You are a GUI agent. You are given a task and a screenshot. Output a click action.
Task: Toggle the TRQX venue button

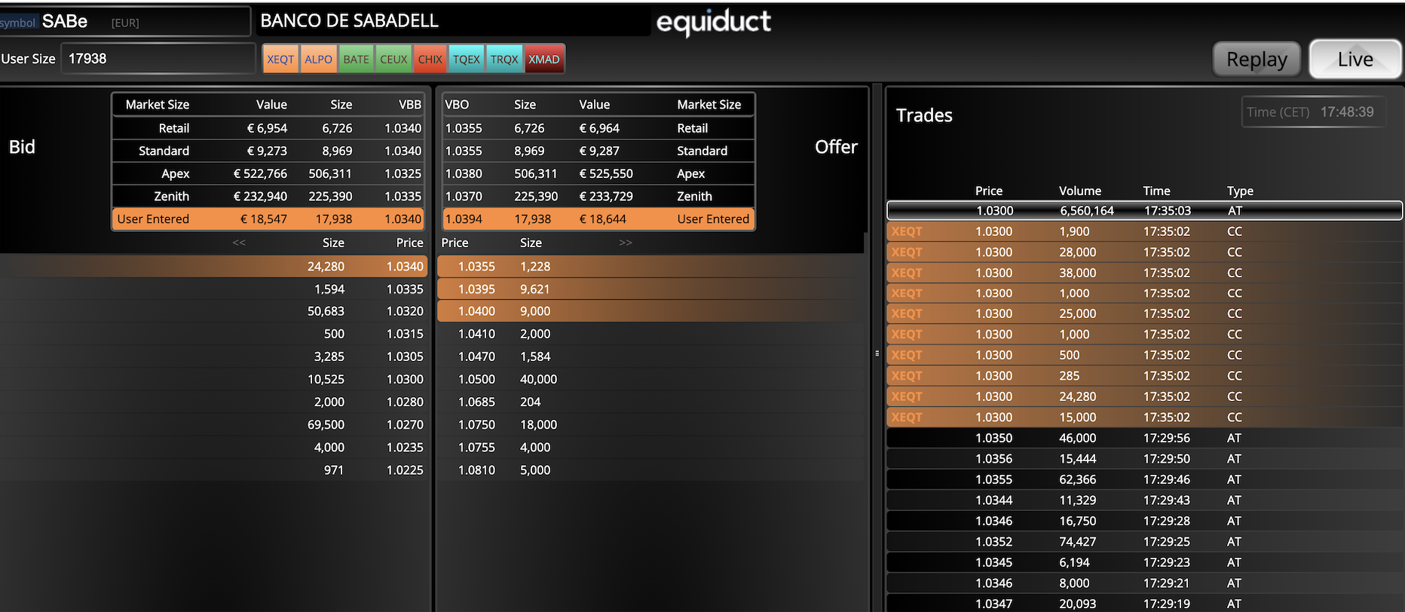(504, 59)
